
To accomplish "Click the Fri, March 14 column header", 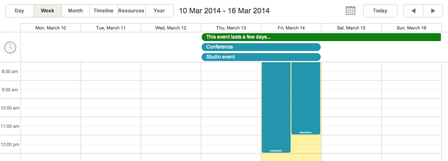I will coord(291,28).
